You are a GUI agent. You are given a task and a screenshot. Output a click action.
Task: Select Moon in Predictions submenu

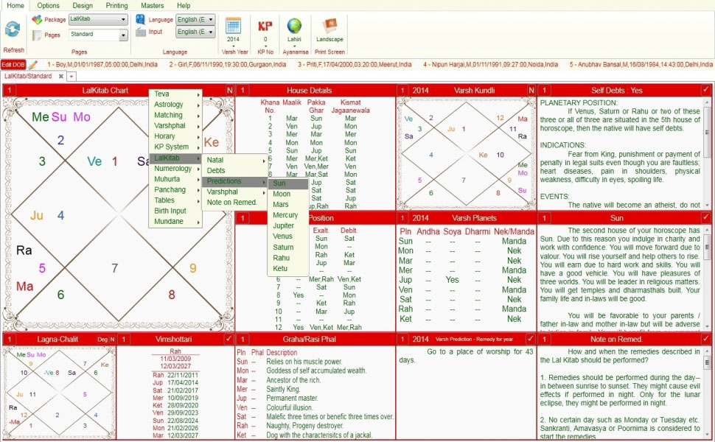[287, 194]
